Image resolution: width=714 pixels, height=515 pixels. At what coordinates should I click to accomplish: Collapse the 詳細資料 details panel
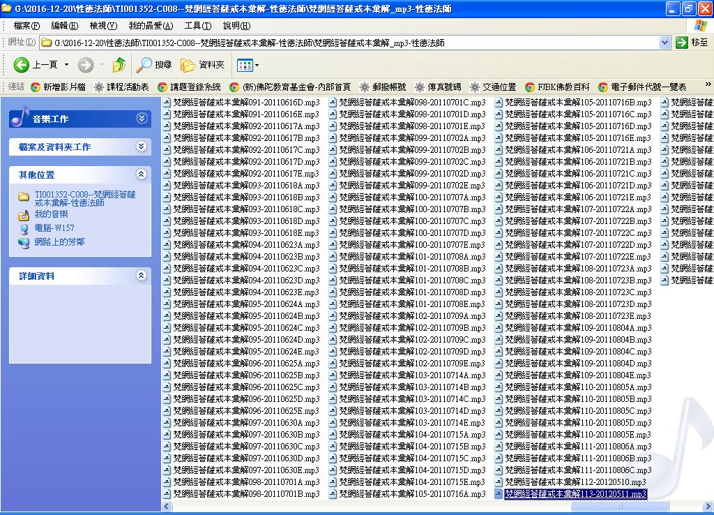(142, 276)
